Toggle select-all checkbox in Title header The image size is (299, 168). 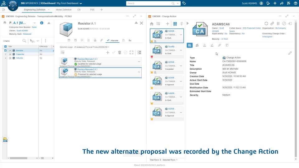click(x=5, y=46)
